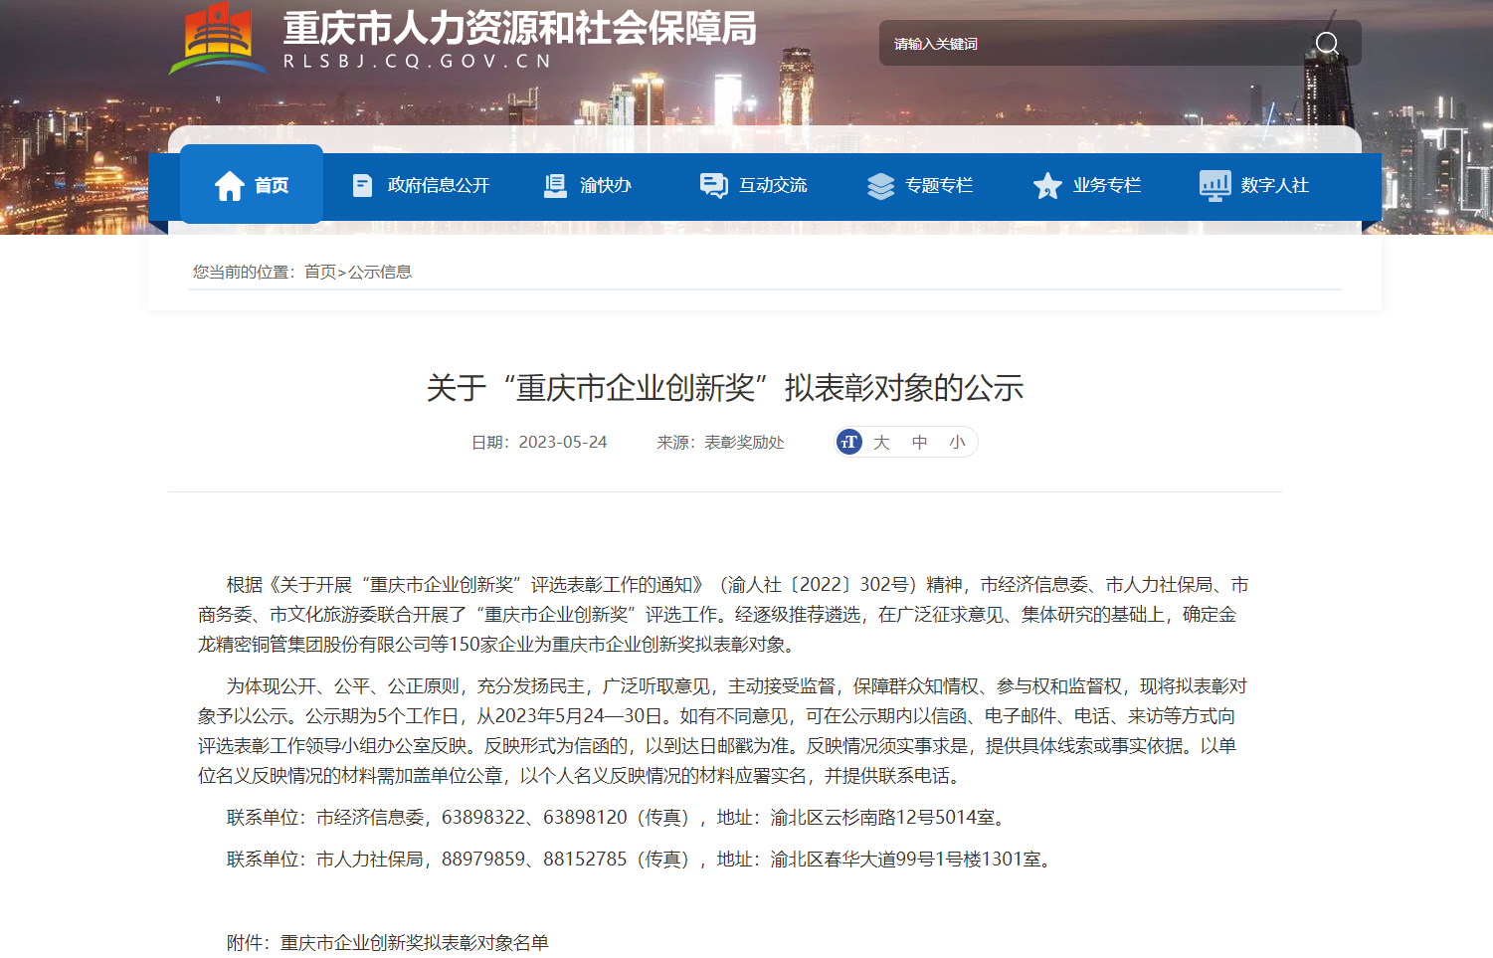Set font size to 中
This screenshot has height=958, width=1493.
click(919, 443)
